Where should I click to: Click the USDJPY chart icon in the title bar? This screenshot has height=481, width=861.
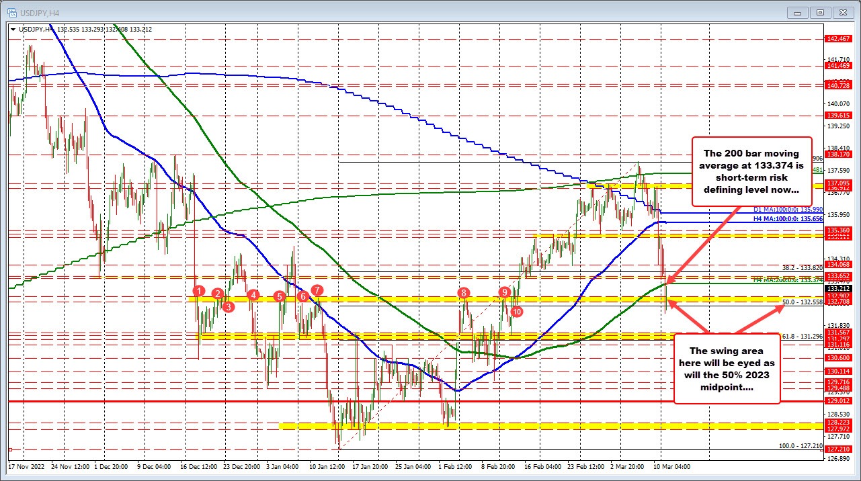tap(11, 11)
